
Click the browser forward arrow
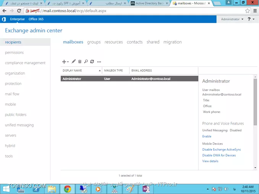[x=11, y=11]
